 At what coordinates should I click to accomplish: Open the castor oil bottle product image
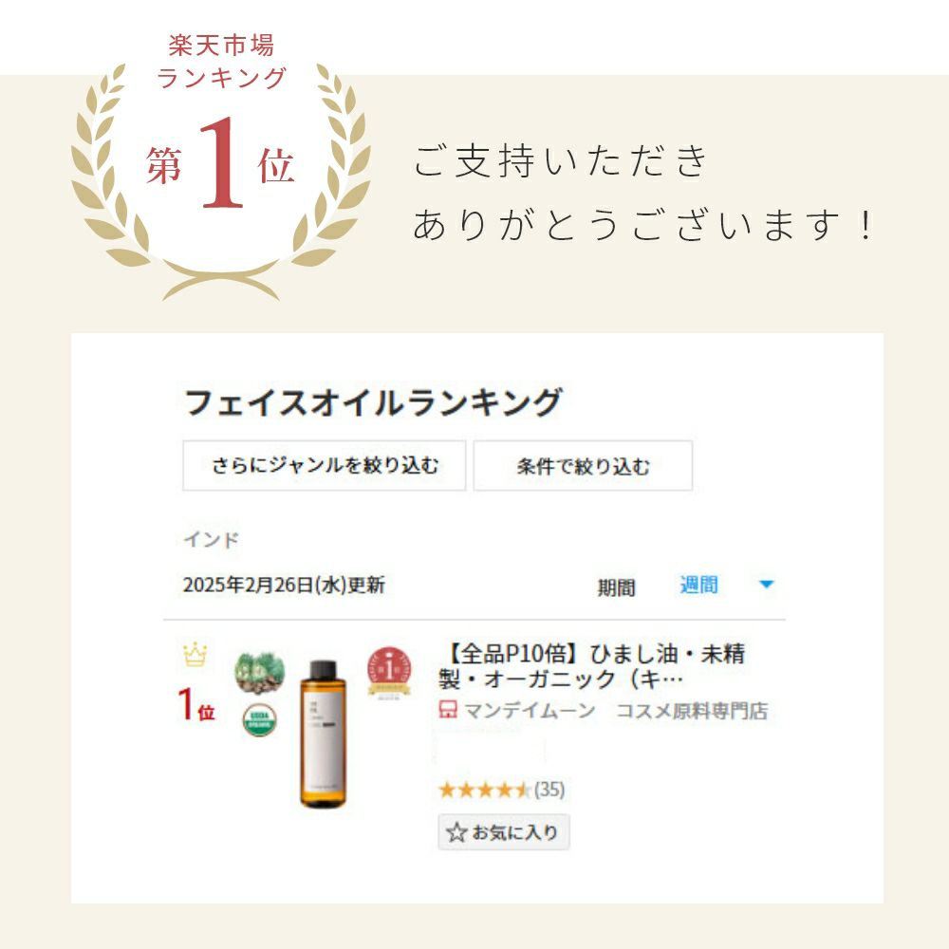(324, 734)
